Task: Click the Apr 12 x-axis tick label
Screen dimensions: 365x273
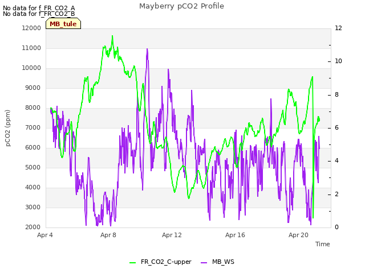Action: (172, 235)
